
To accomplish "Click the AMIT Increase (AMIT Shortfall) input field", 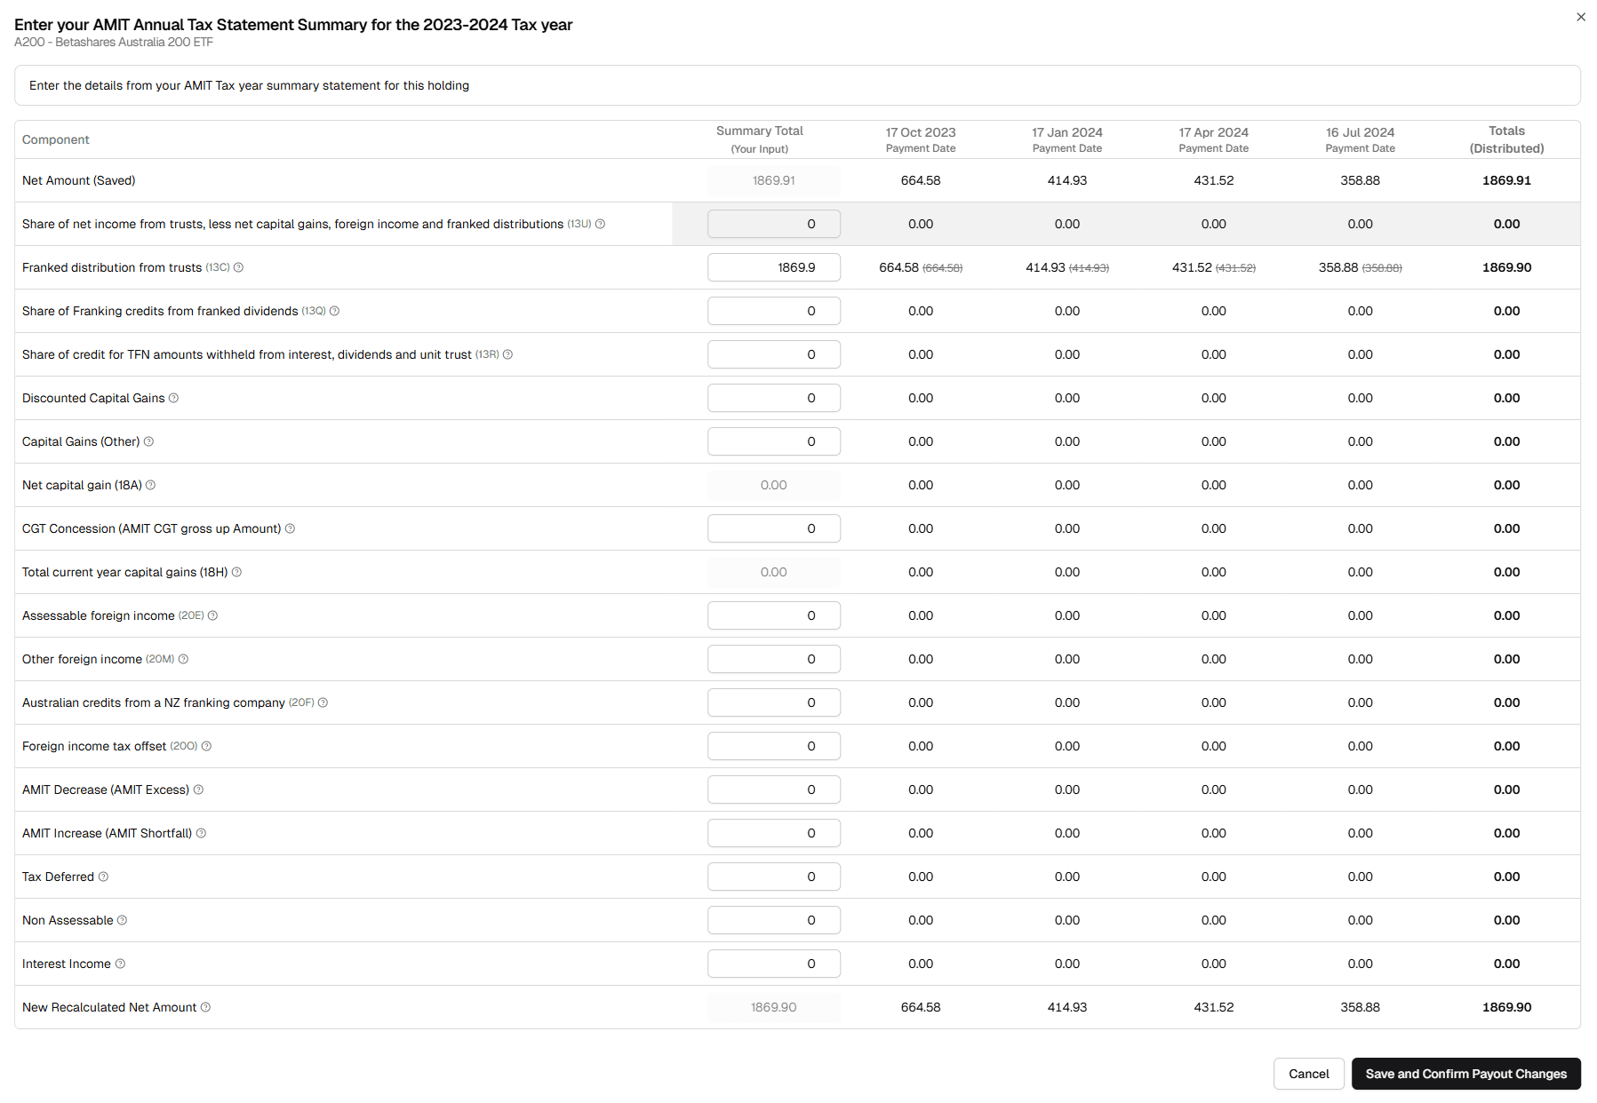I will [773, 833].
